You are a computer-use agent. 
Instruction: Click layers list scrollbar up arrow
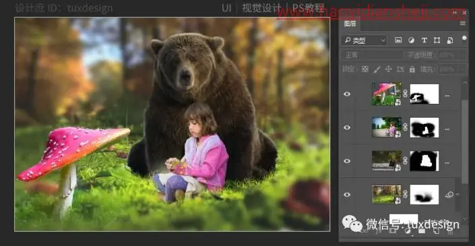click(465, 82)
